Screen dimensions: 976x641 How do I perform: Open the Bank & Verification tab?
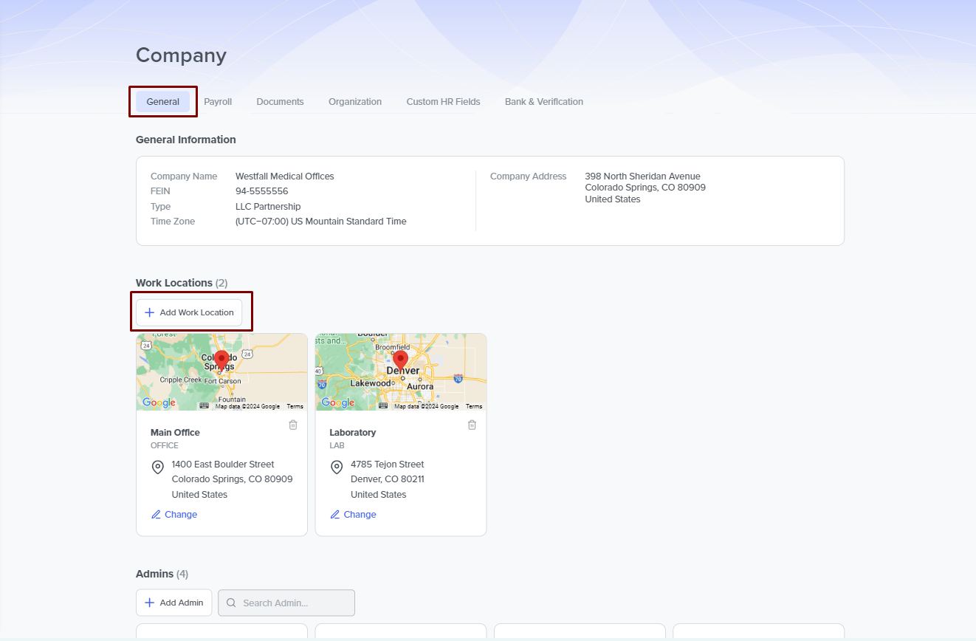pos(543,102)
